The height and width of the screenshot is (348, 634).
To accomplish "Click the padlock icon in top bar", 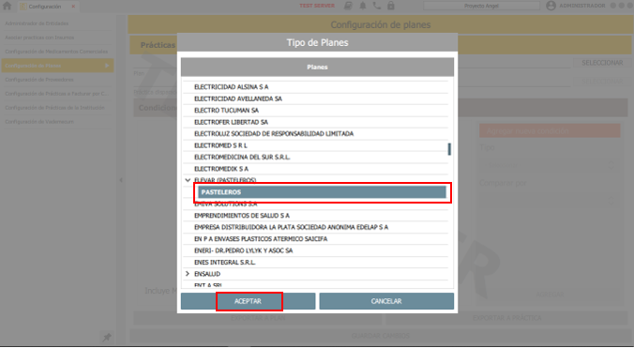I will (390, 6).
